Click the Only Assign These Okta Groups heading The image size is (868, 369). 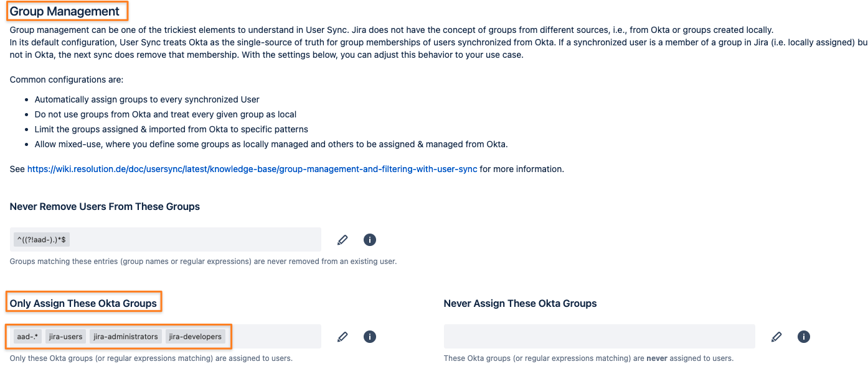click(83, 303)
